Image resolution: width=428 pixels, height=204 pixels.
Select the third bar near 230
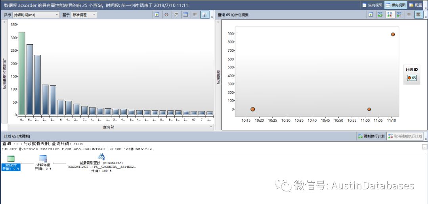(37, 85)
